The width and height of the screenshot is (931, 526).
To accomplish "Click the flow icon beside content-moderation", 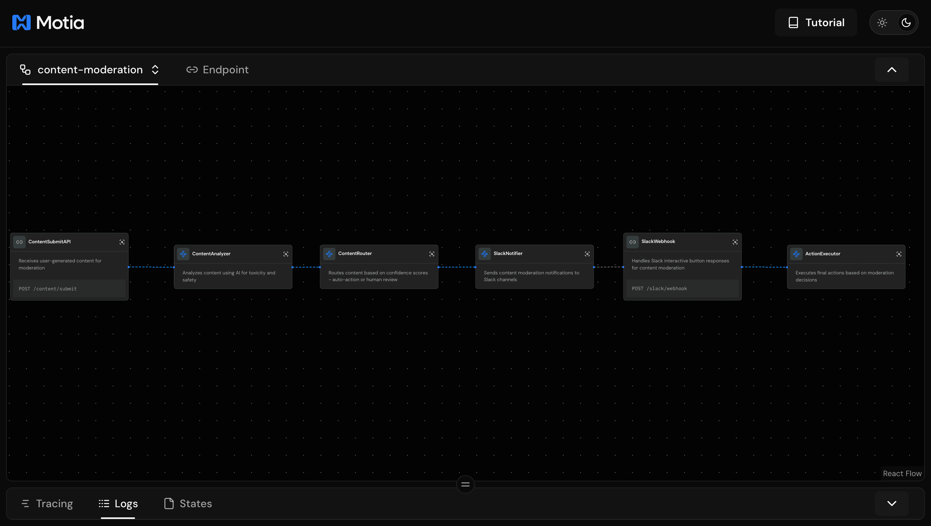I will tap(25, 69).
